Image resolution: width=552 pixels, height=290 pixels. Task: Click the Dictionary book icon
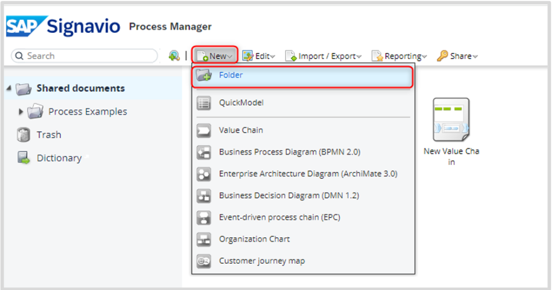click(x=24, y=158)
